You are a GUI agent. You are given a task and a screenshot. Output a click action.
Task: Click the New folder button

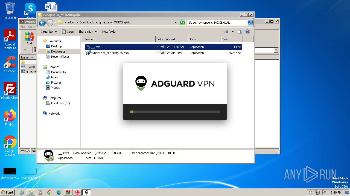pyautogui.click(x=109, y=32)
